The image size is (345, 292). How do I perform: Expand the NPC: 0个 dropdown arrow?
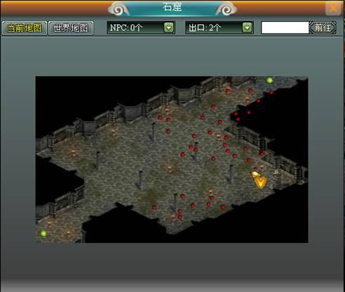[x=169, y=28]
